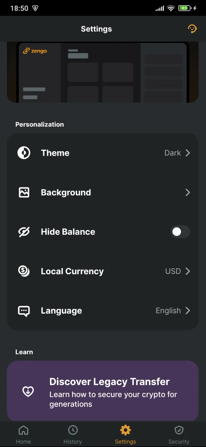Click the Hide Balance eye icon

click(24, 231)
